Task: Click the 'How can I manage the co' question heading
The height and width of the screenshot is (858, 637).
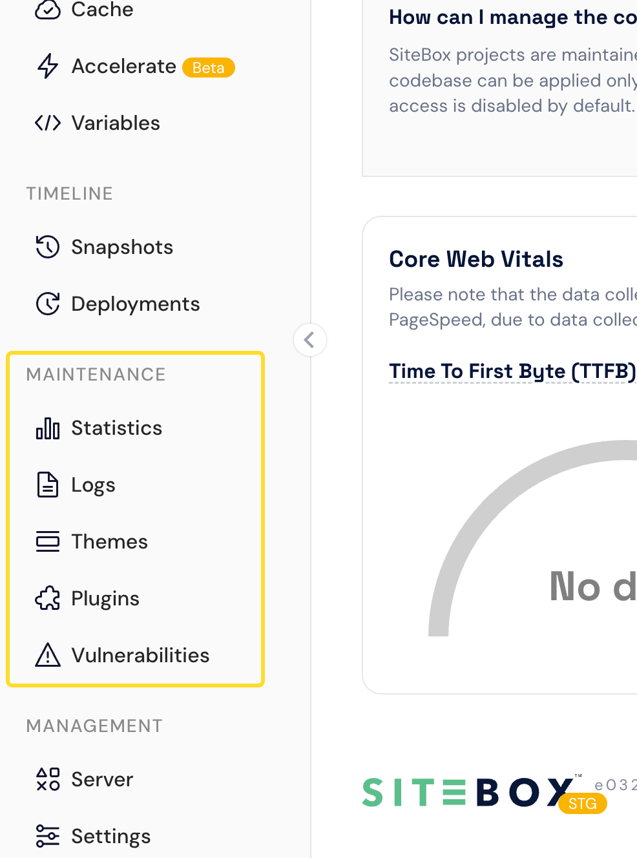Action: tap(513, 17)
